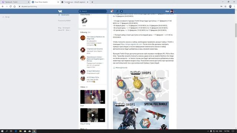
Task: Open the drops-register.ubi.com link
Action: tap(131, 44)
